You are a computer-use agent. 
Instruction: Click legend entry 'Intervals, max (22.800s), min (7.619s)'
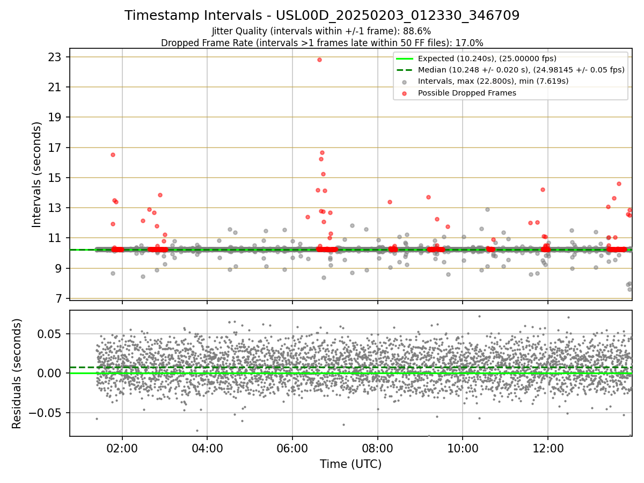click(493, 82)
